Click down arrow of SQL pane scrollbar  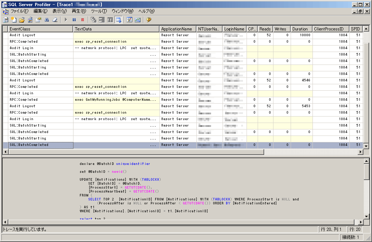[x=366, y=217]
